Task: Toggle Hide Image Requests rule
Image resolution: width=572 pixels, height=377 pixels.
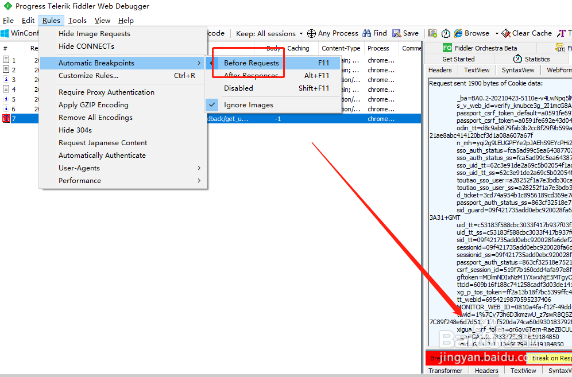Action: (123, 33)
